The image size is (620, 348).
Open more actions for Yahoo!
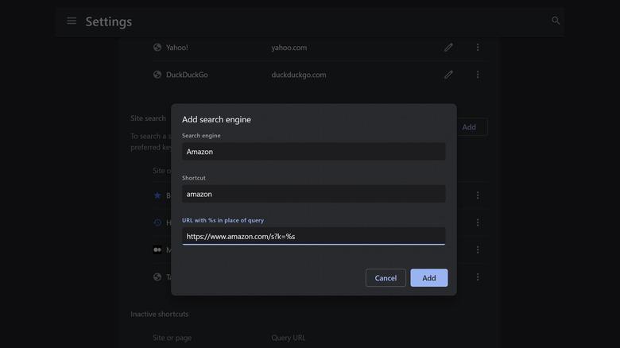[478, 48]
